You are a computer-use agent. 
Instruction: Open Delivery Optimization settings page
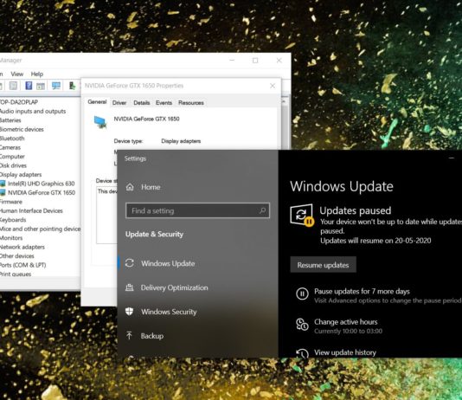(174, 287)
